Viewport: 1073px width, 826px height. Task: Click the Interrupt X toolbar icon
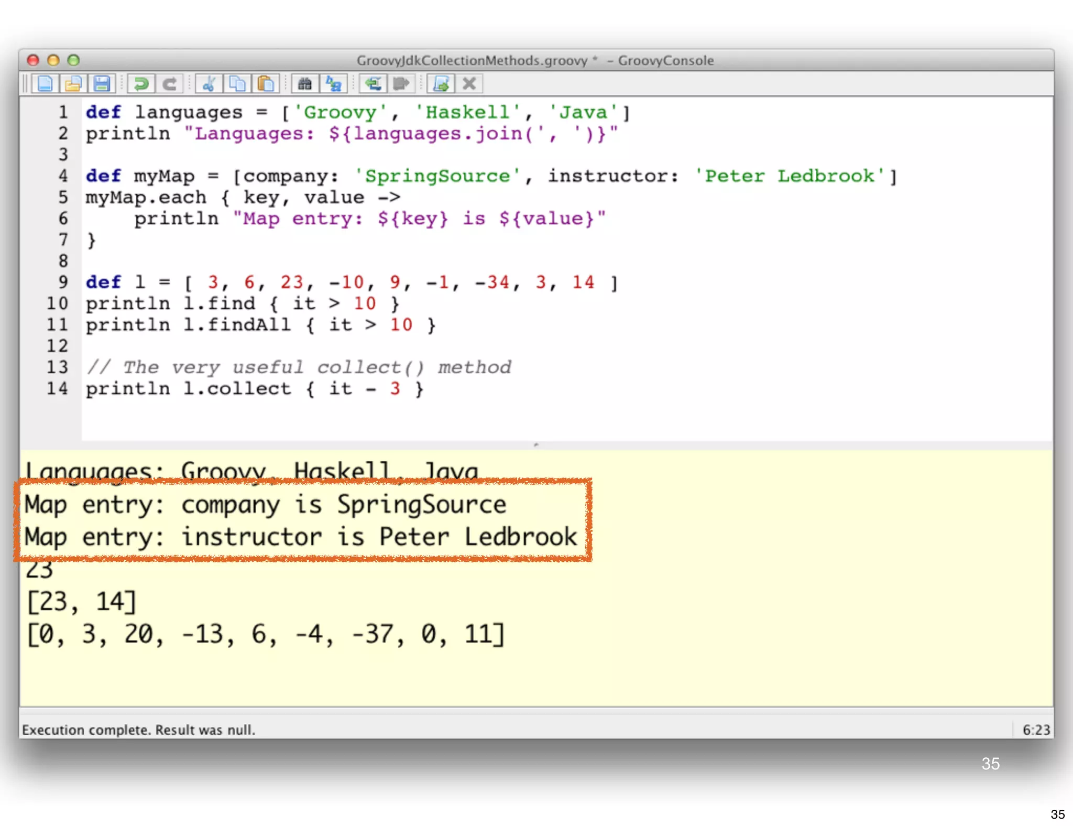click(x=469, y=84)
